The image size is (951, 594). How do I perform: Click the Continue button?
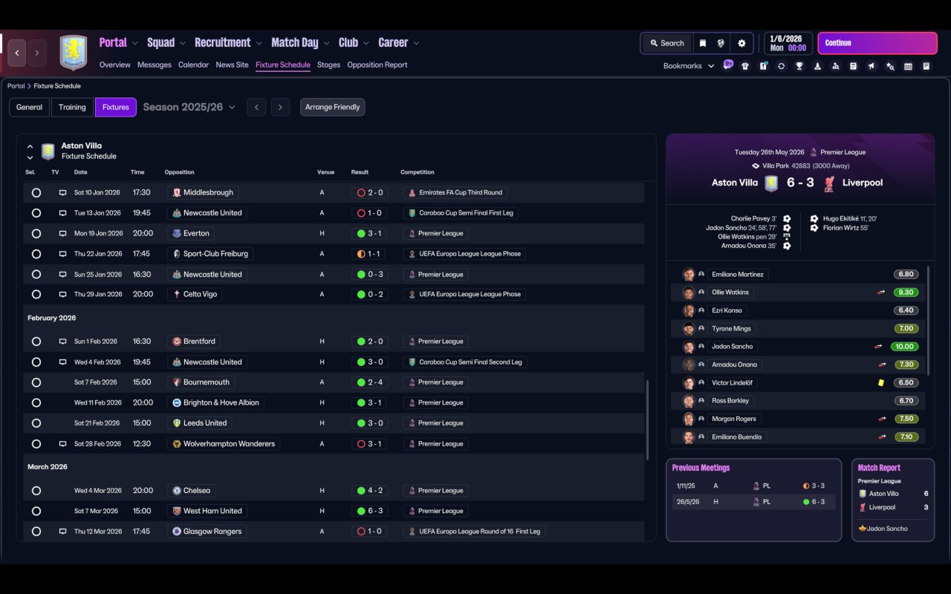(877, 43)
